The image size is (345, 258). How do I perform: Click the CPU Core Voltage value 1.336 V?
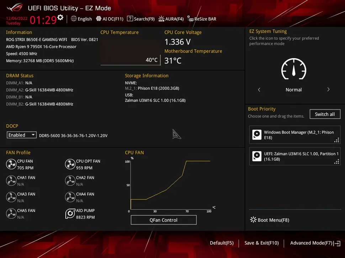click(177, 42)
